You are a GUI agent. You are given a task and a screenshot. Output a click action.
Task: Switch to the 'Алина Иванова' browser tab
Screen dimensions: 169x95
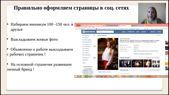click(x=125, y=26)
